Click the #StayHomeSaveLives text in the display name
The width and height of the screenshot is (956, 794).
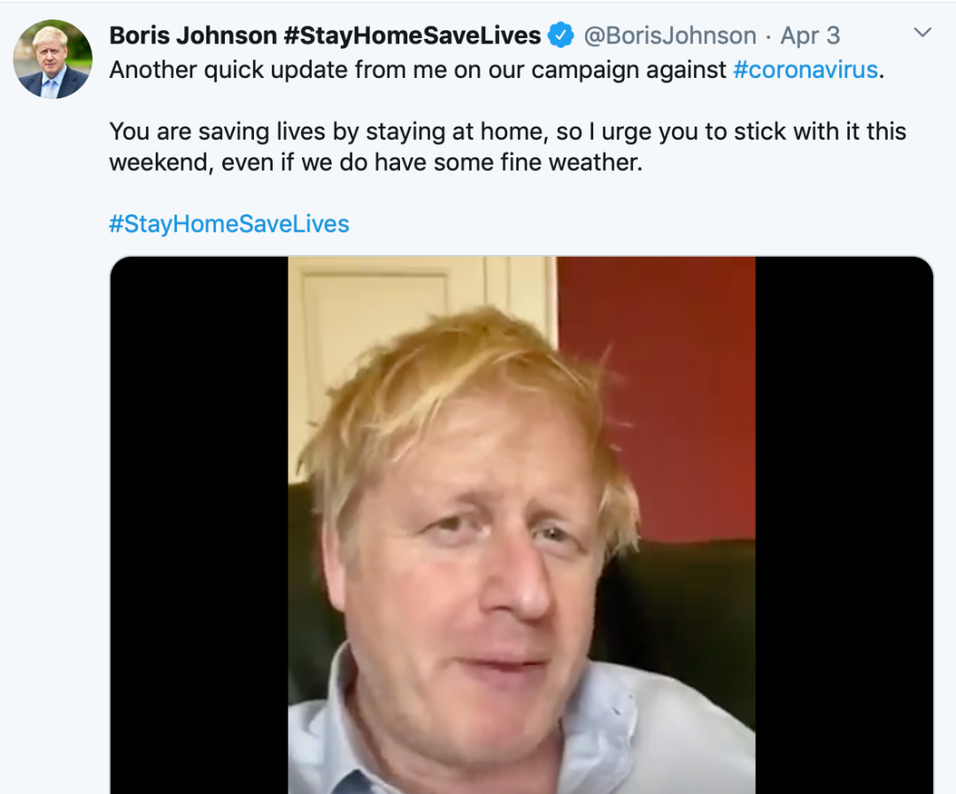(412, 35)
